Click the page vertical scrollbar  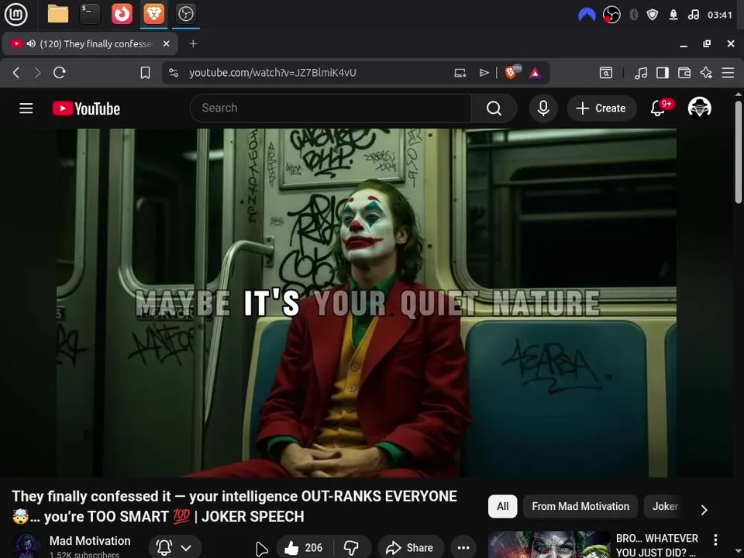739,152
